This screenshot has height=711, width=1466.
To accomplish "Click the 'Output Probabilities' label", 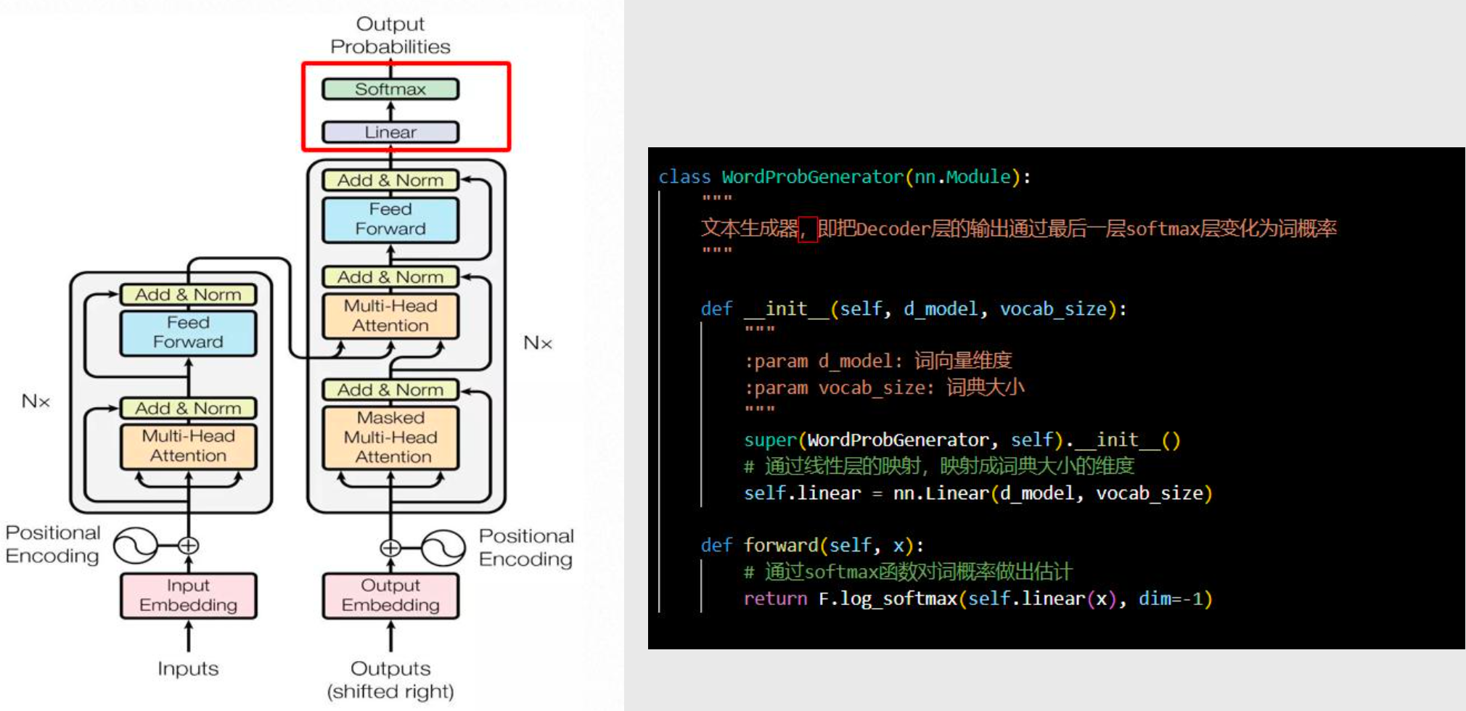I will click(390, 35).
